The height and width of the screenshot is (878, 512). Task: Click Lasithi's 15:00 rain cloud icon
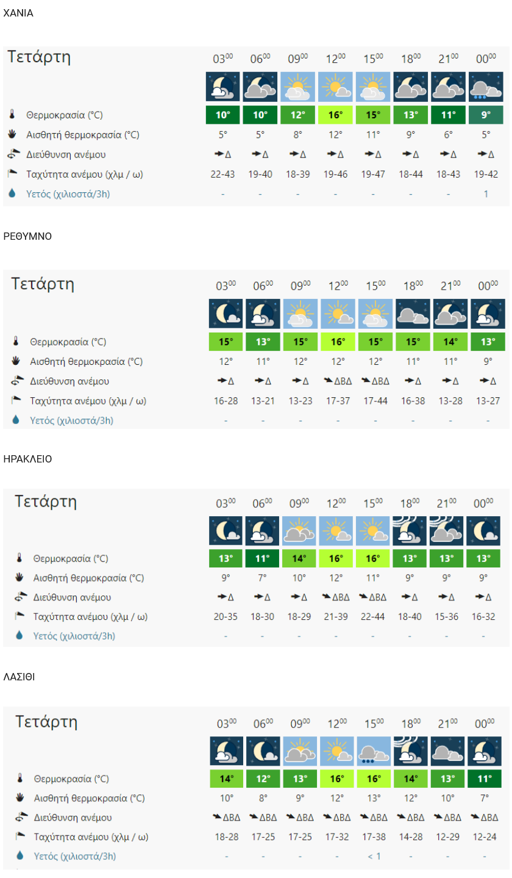click(373, 751)
